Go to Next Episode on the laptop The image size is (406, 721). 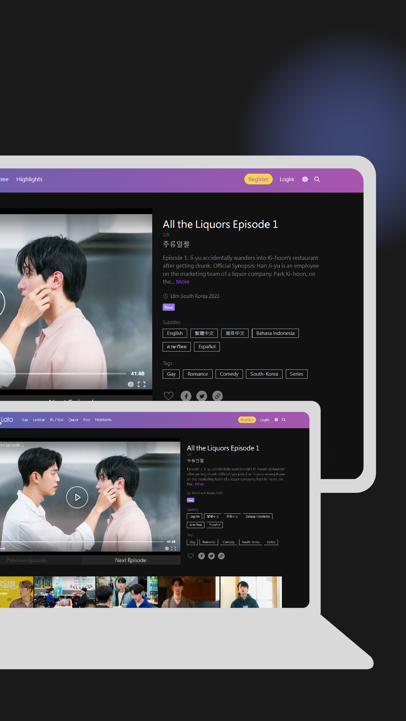pyautogui.click(x=131, y=560)
